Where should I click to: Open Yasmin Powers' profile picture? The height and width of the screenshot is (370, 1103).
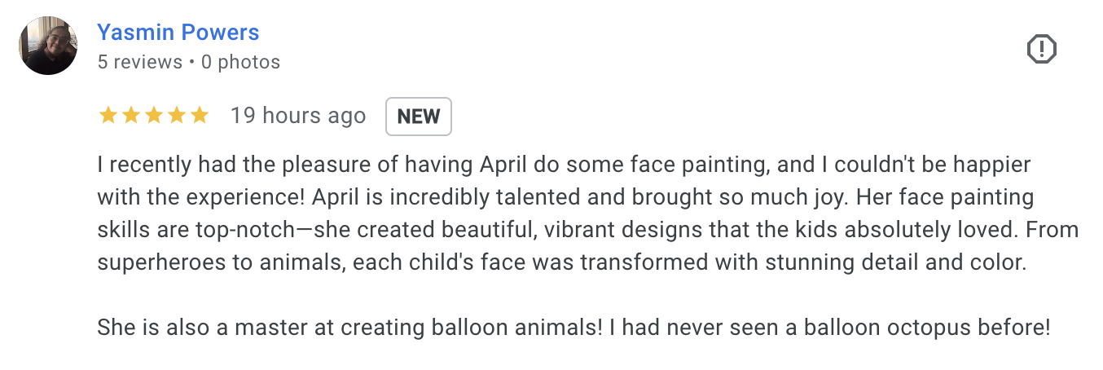(49, 46)
